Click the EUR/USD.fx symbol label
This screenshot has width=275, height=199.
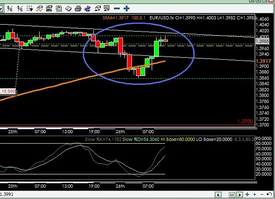click(x=162, y=18)
